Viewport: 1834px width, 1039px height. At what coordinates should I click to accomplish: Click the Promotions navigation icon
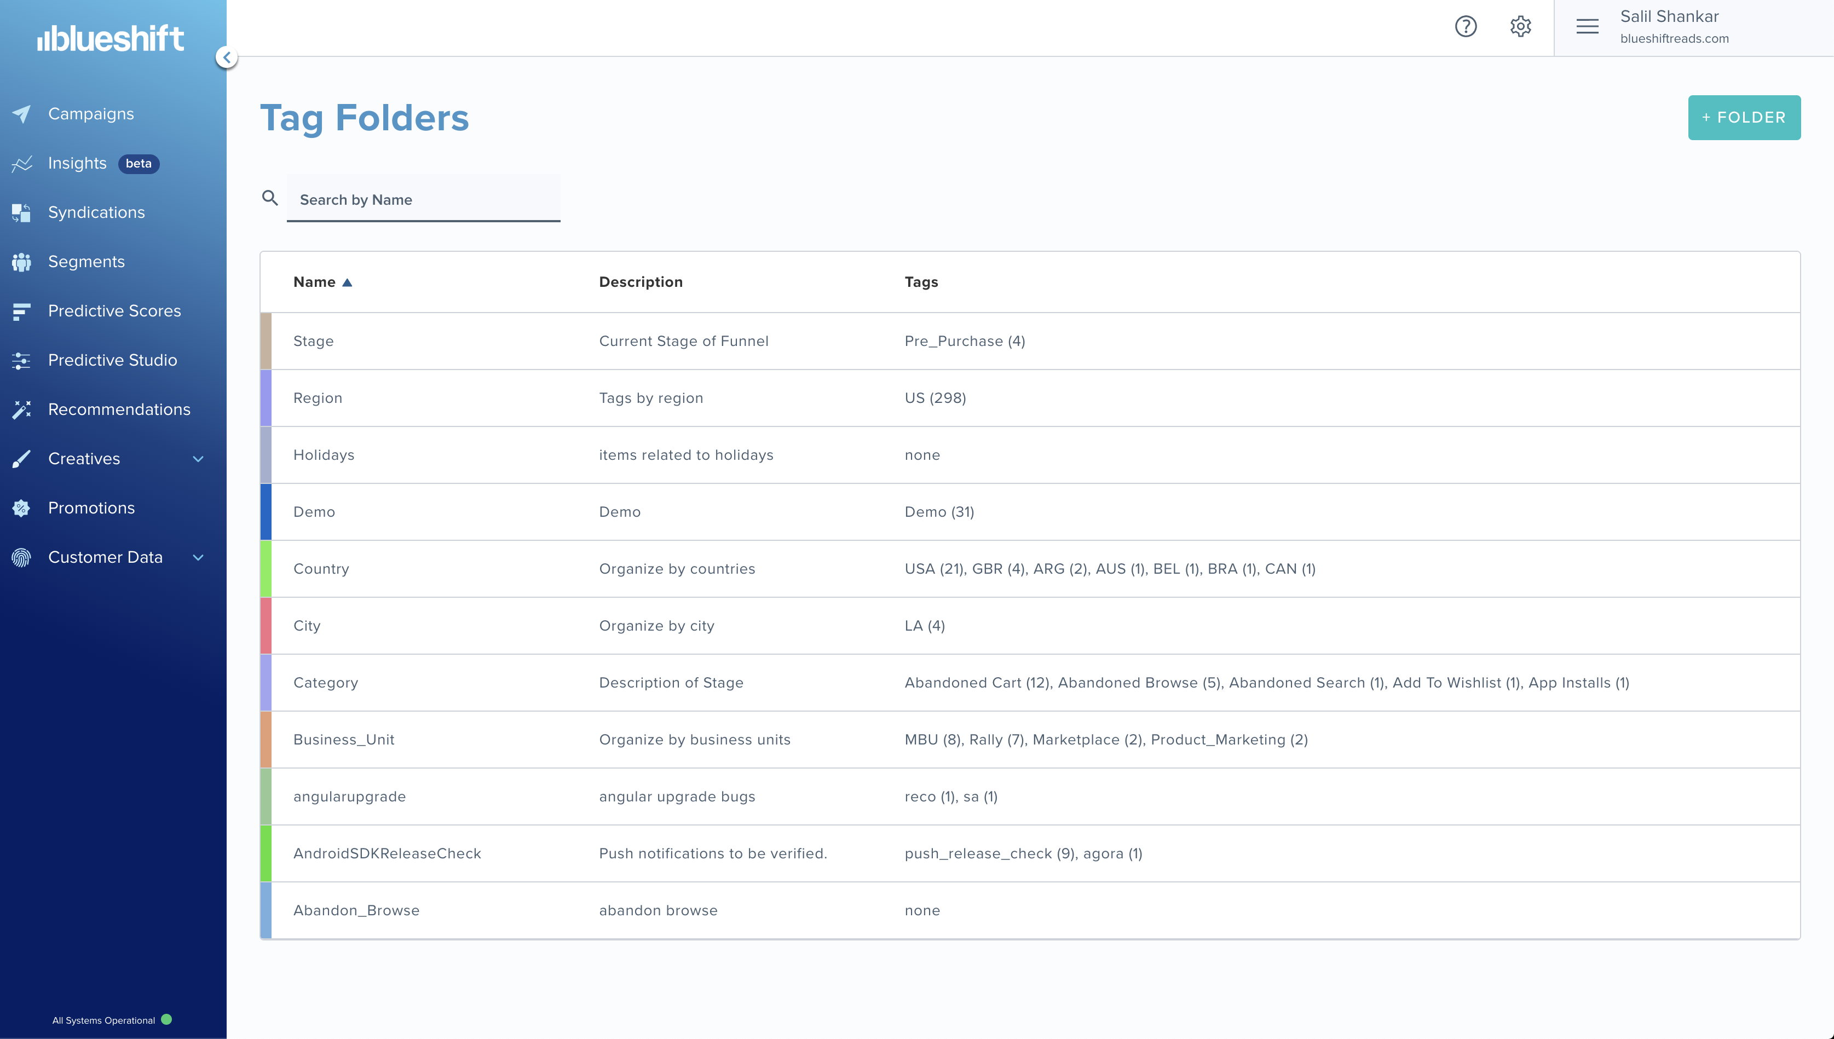(x=21, y=507)
